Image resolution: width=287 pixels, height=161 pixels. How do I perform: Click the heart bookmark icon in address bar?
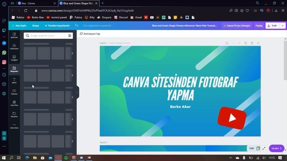(247, 11)
